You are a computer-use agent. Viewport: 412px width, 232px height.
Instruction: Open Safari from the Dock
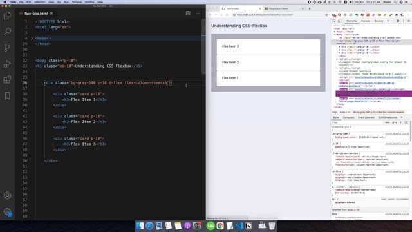(149, 226)
